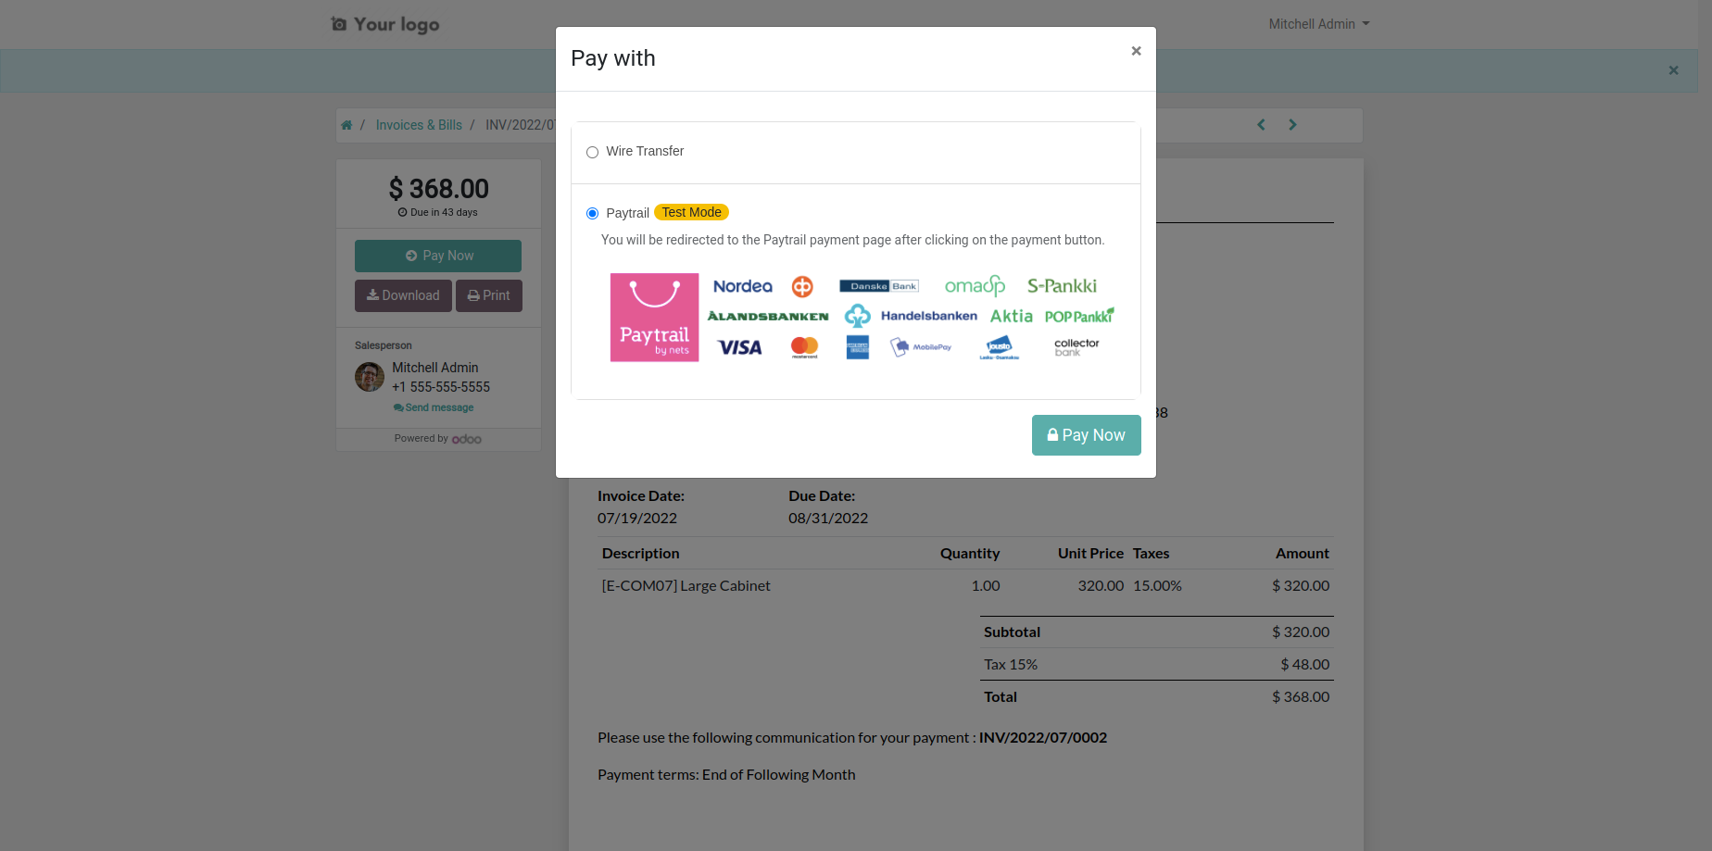Click the Payment terms: End of Following Month text
This screenshot has width=1712, height=851.
(726, 775)
